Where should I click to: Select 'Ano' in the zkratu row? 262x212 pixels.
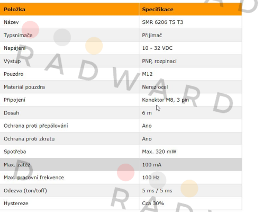(x=147, y=139)
